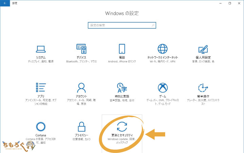
Task: Click the アカウント label
Action: 81,96
